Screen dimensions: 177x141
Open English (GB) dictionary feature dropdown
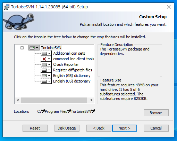click(46, 76)
